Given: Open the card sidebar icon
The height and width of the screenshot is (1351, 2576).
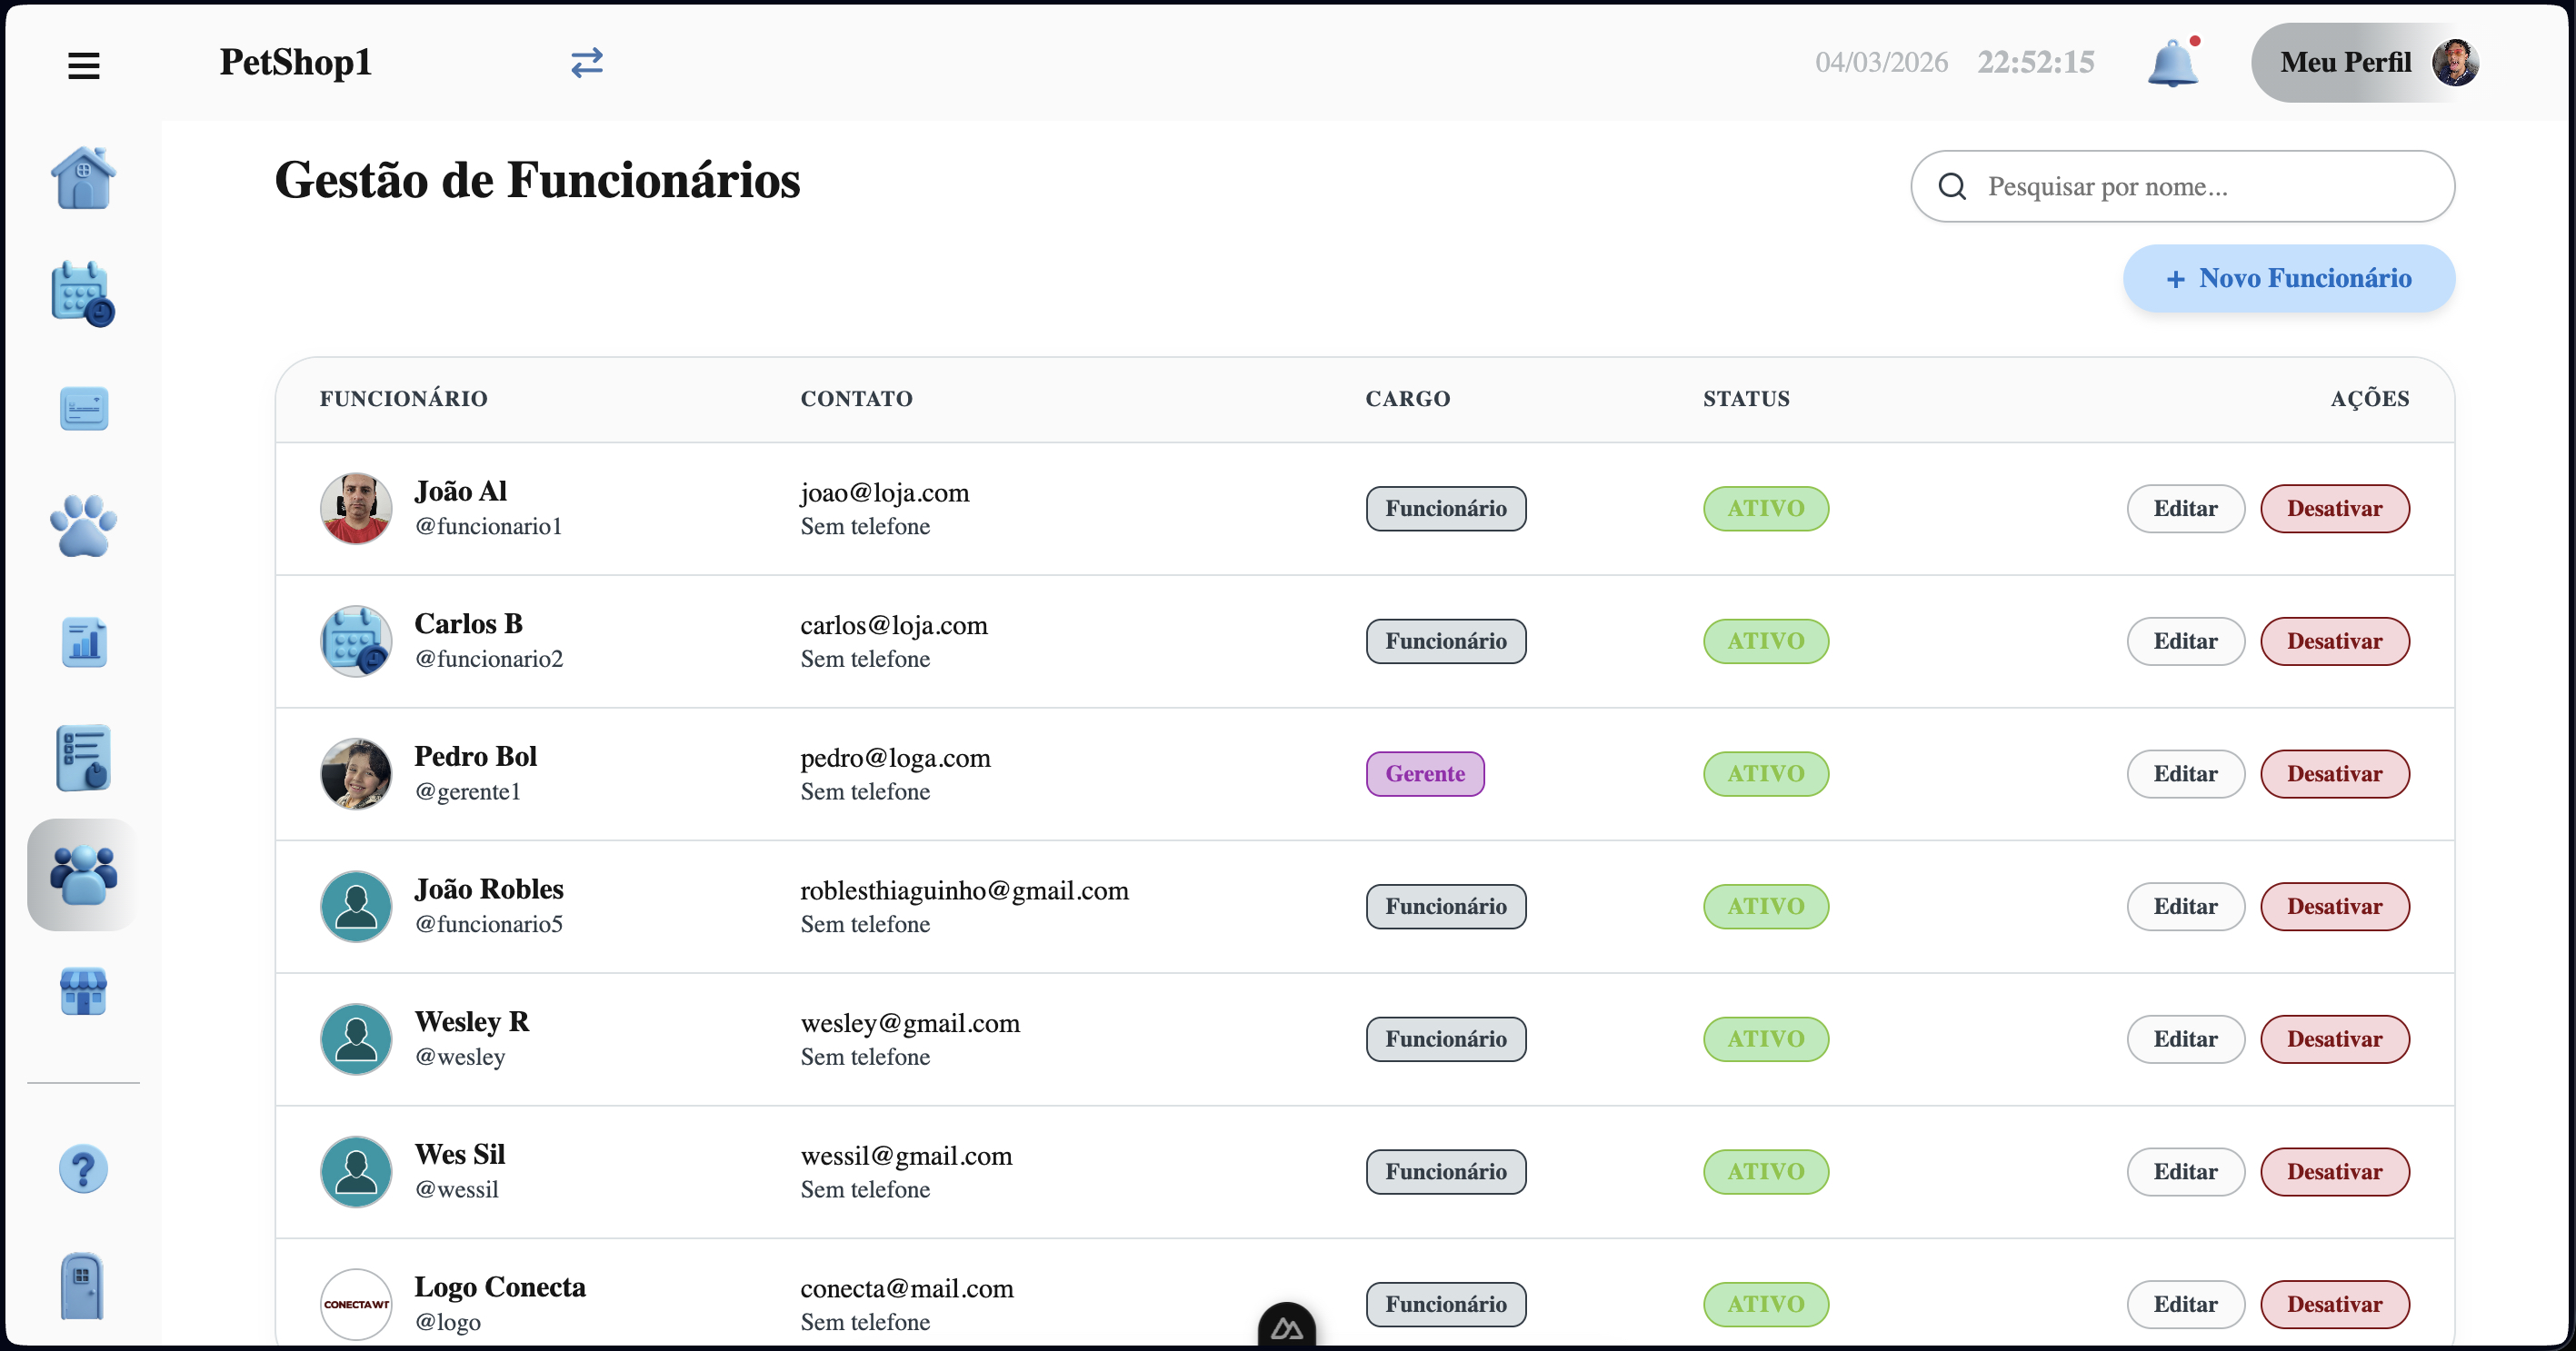Looking at the screenshot, I should [84, 409].
